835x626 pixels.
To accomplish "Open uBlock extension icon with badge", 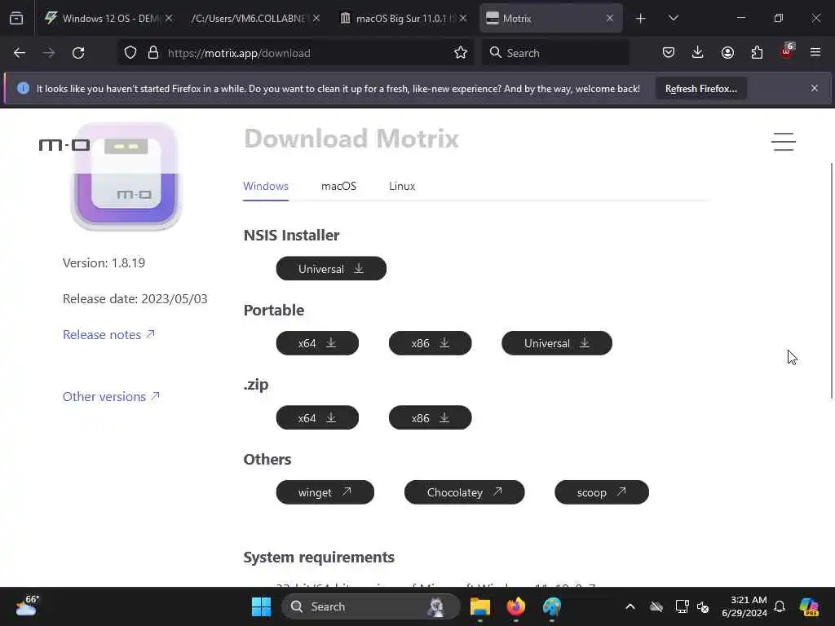I will 787,51.
